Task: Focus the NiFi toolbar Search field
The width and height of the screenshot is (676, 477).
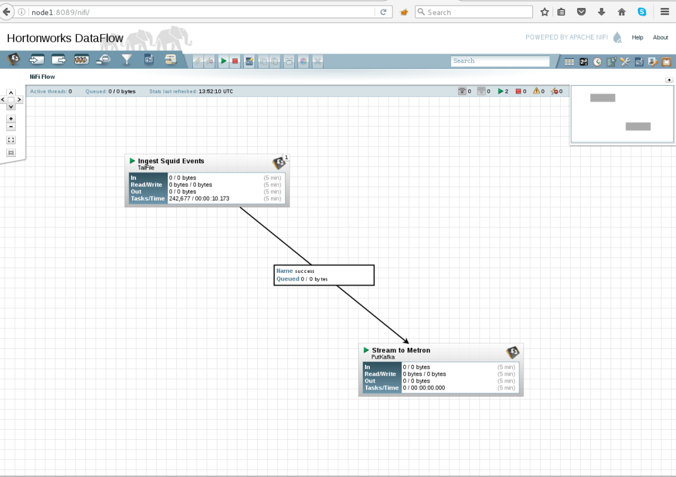Action: [500, 61]
